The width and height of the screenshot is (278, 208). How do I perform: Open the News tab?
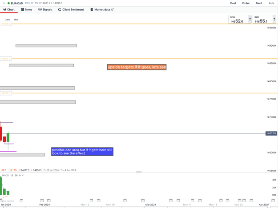pos(27,10)
